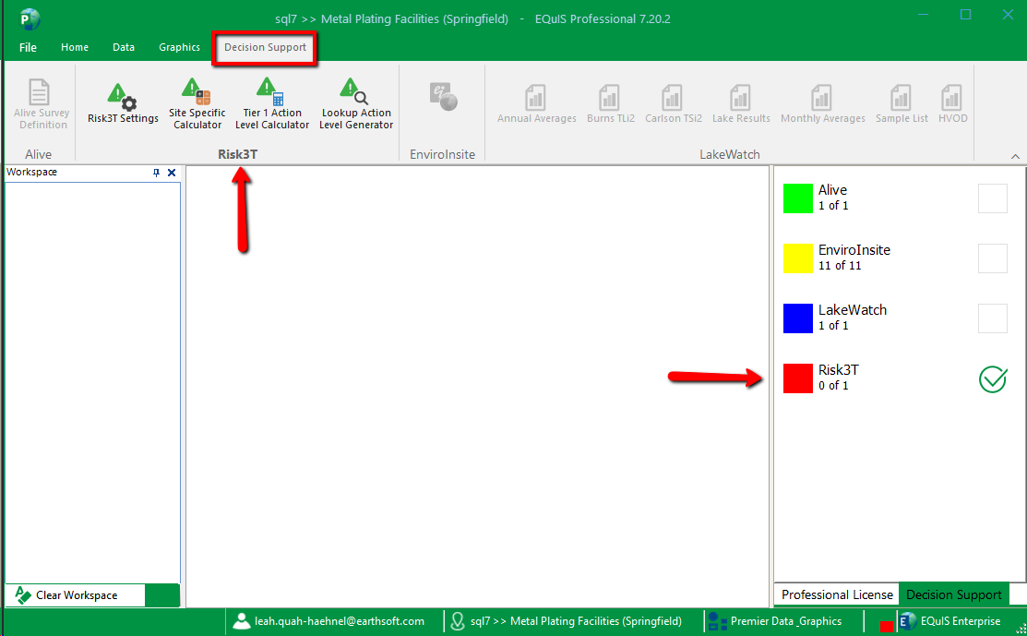Screen dimensions: 1027x636
Task: Open the File menu
Action: point(29,47)
